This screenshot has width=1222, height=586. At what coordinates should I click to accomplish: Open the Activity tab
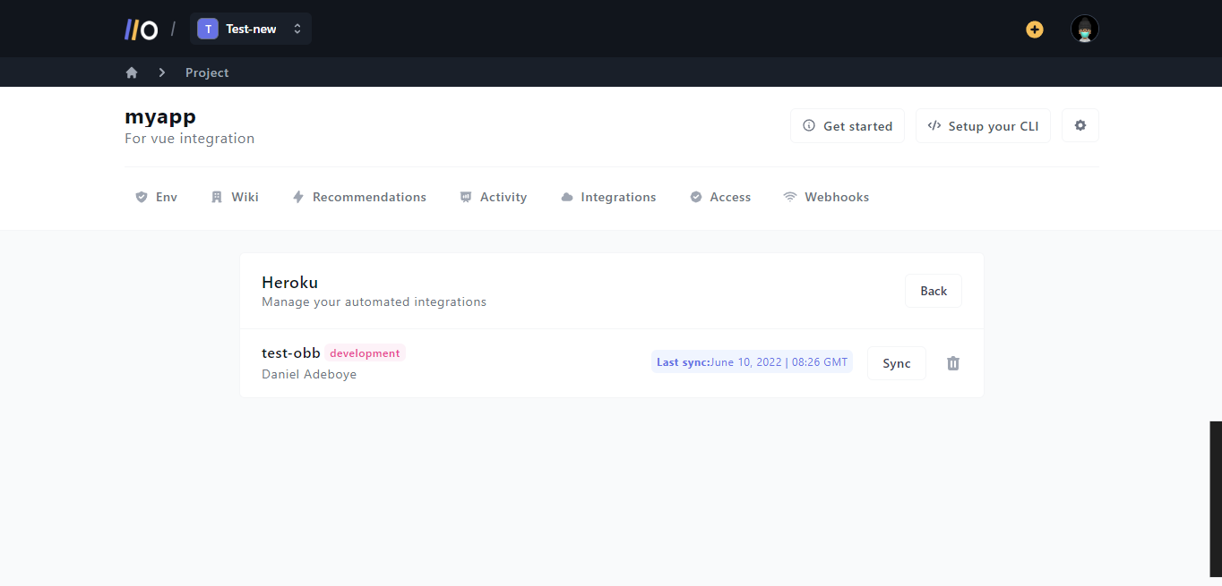pos(493,197)
